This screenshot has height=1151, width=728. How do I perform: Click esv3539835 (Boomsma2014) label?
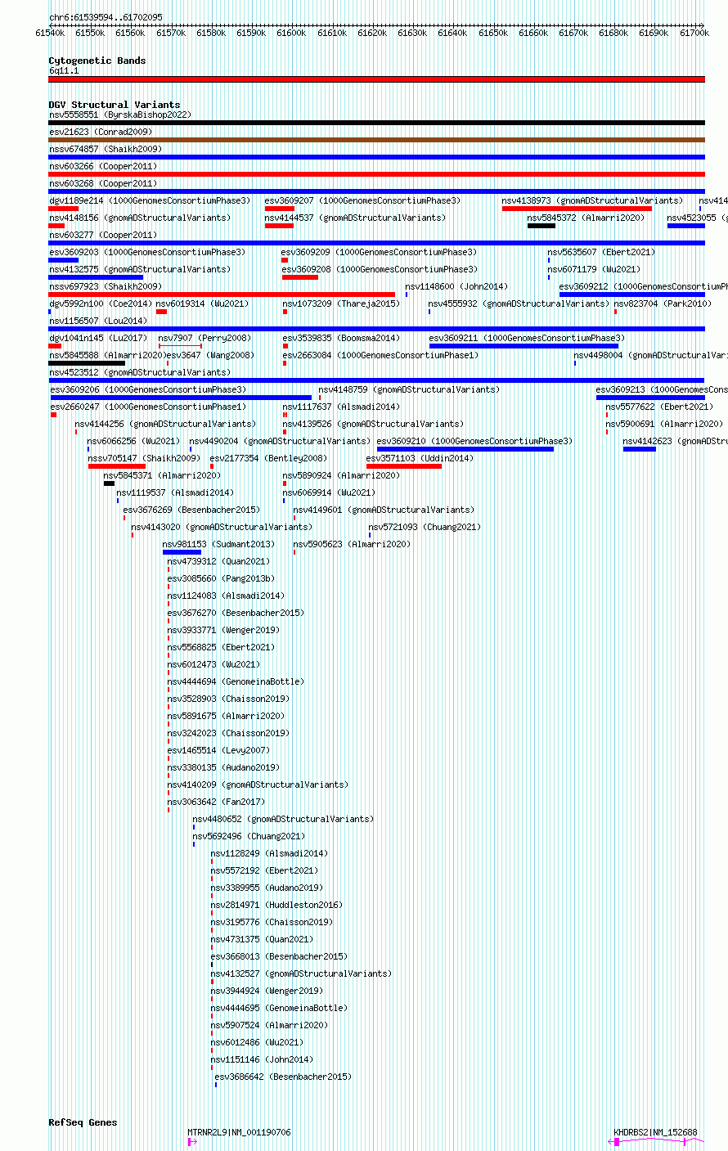341,338
